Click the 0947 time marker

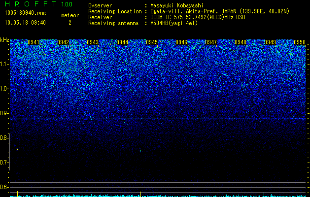pyautogui.click(x=211, y=42)
